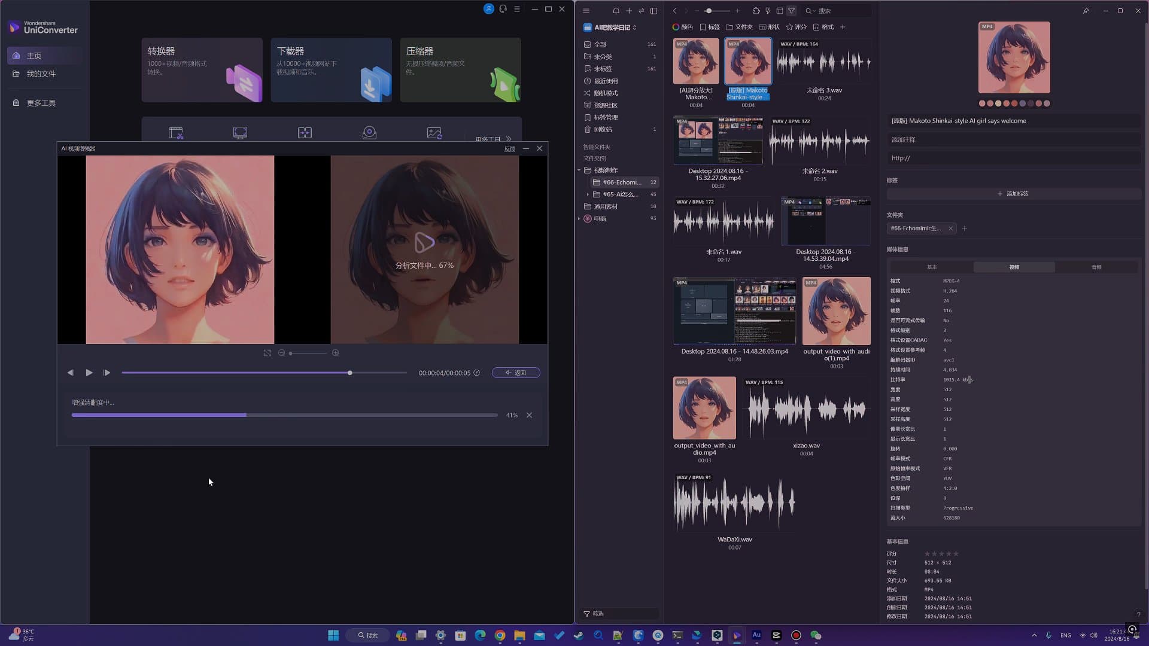This screenshot has height=646, width=1149.
Task: Open the 转换器 card
Action: point(202,70)
